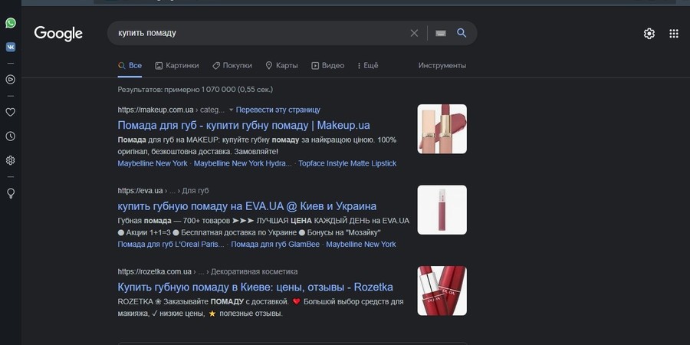Switch to the 'Видео' tab
Viewport: 690px width, 345px height.
coord(328,66)
